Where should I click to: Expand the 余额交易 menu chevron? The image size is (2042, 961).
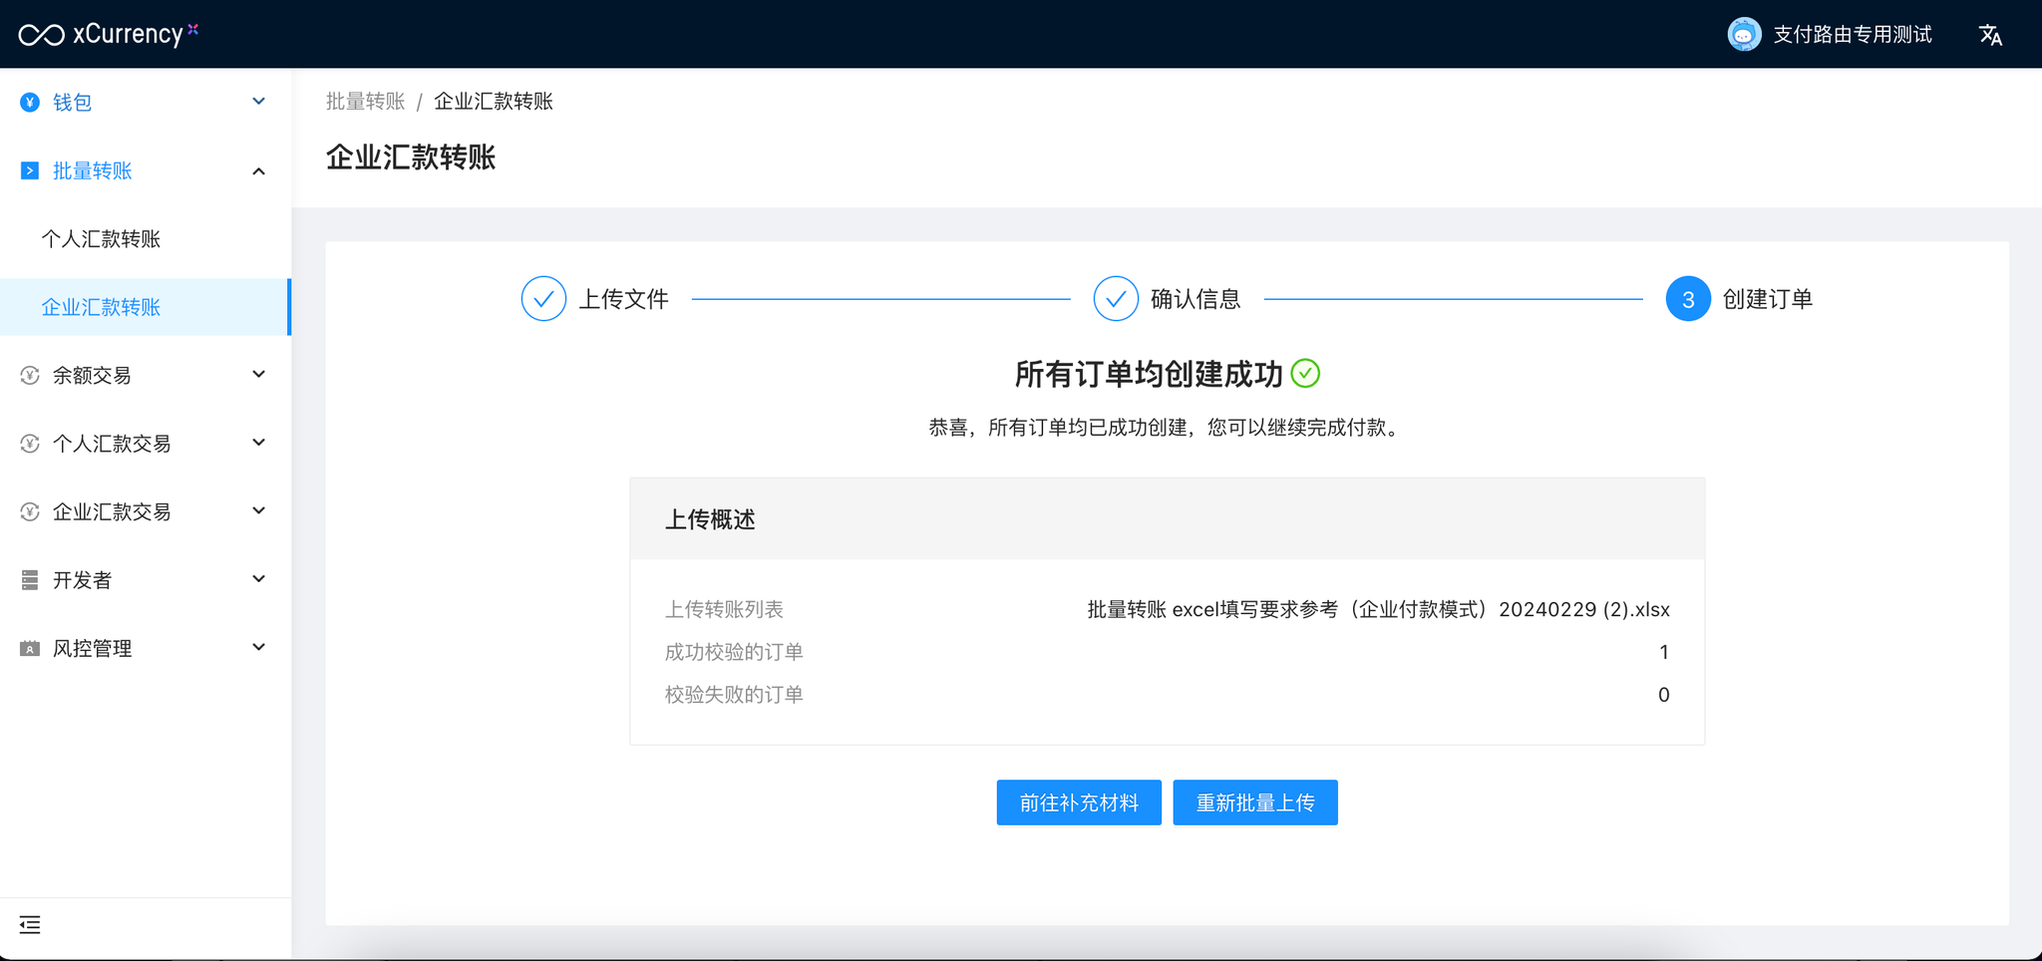(x=258, y=375)
